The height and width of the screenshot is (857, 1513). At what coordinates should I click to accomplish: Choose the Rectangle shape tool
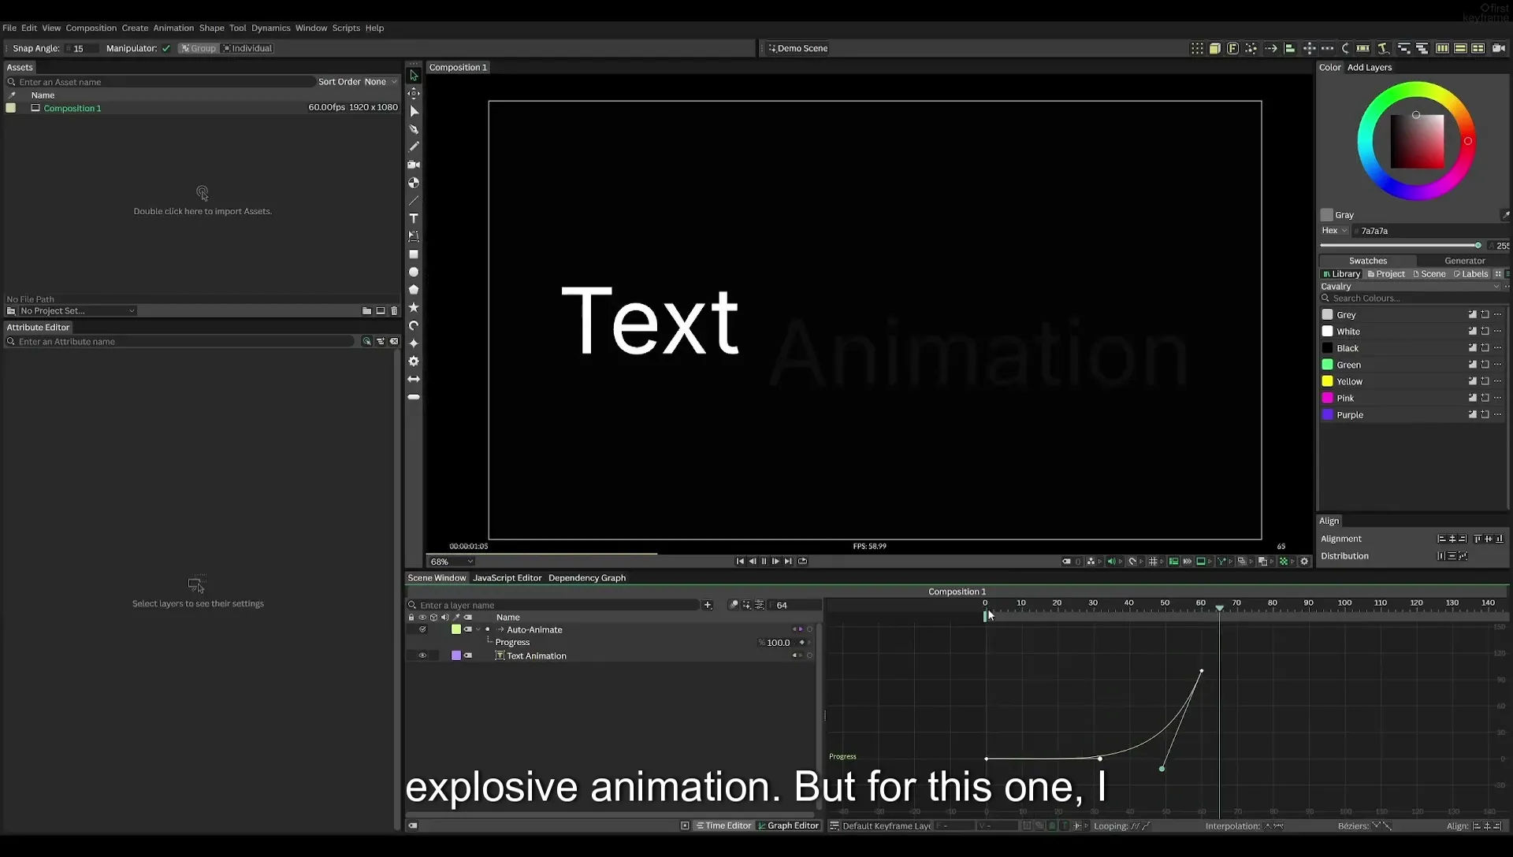coord(414,254)
